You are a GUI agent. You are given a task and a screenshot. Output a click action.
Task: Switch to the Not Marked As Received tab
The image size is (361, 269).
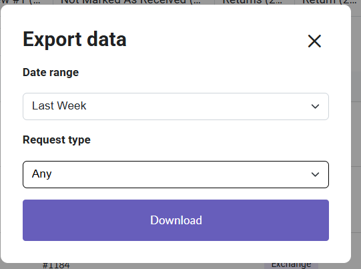pos(130,2)
